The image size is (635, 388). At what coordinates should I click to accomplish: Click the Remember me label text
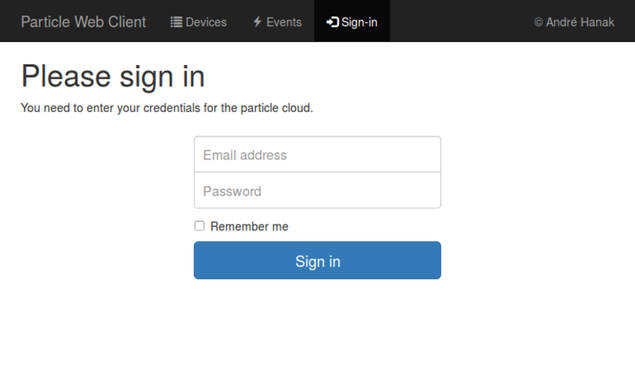point(249,227)
